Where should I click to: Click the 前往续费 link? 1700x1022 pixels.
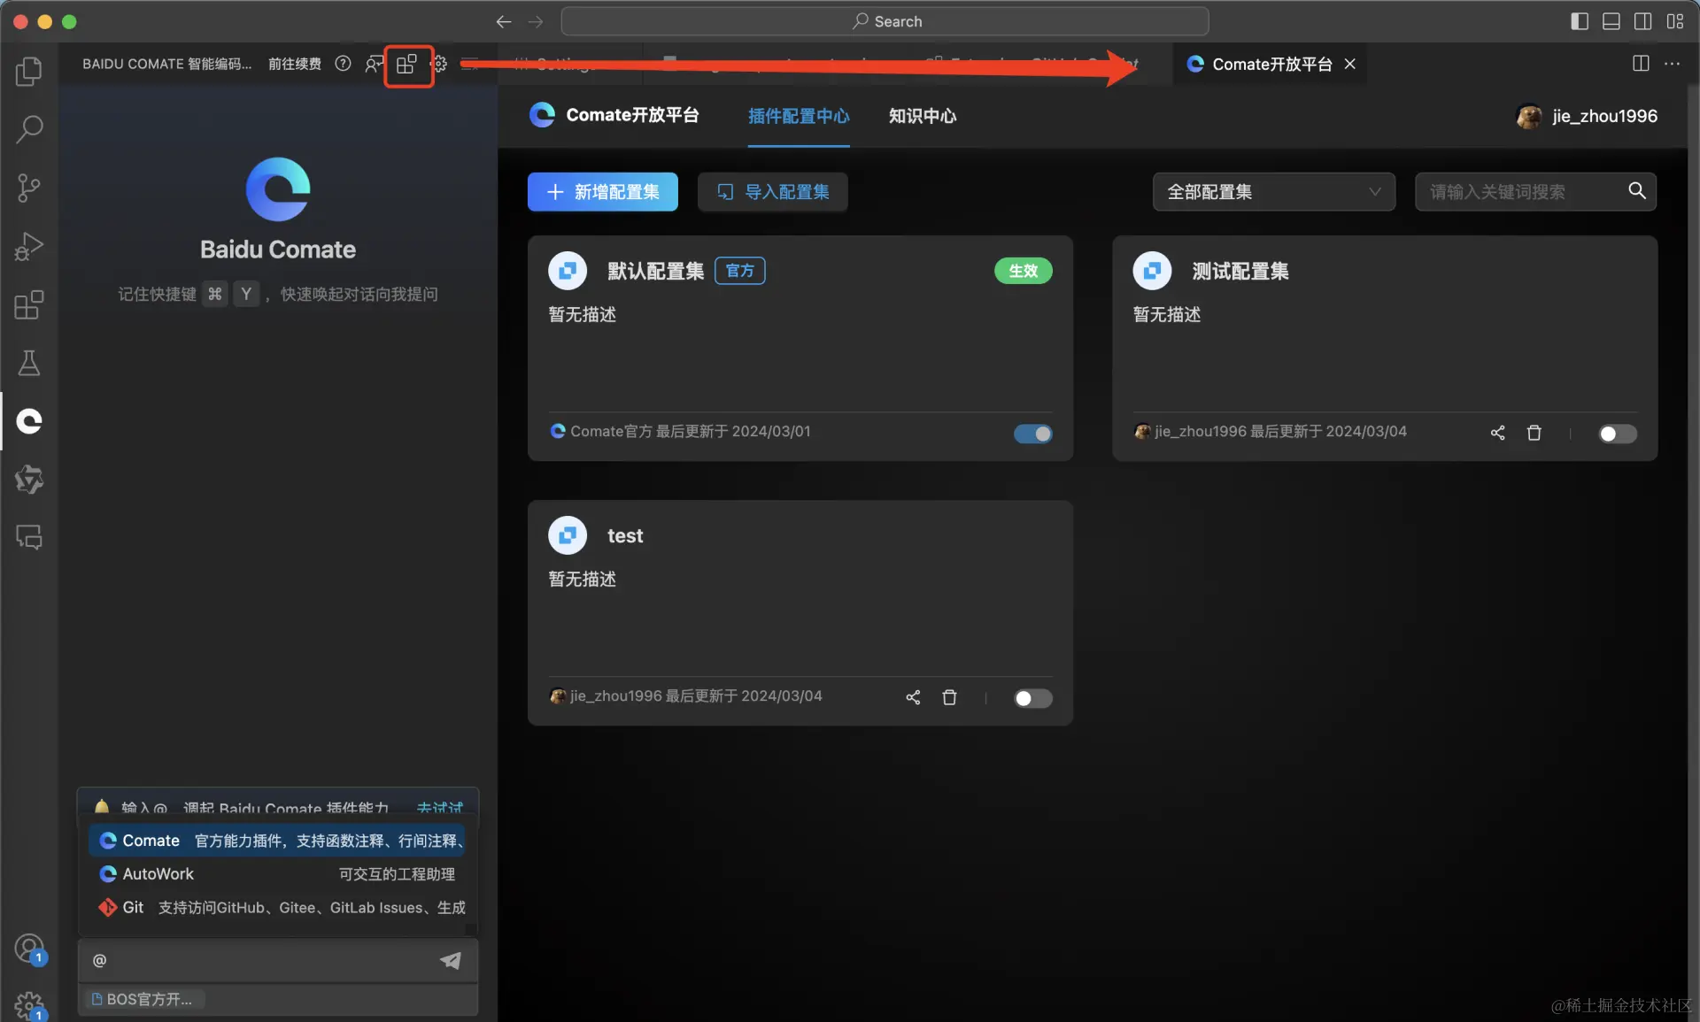pos(294,64)
